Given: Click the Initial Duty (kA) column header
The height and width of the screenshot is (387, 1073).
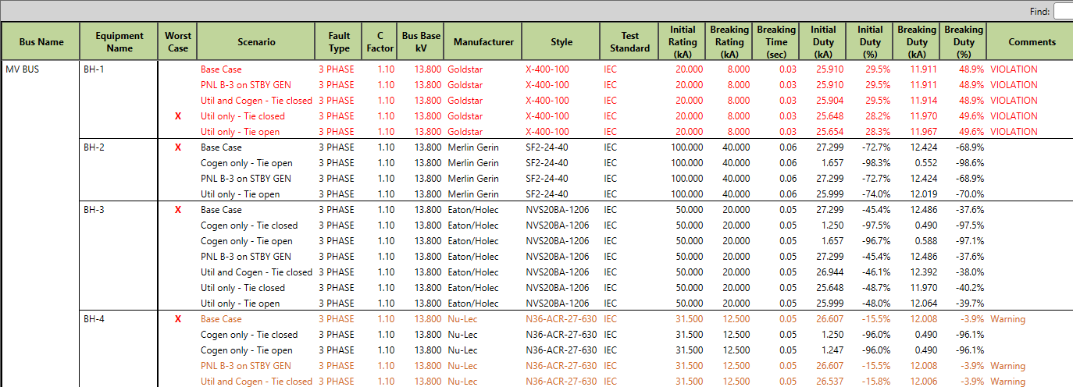Looking at the screenshot, I should [x=823, y=42].
